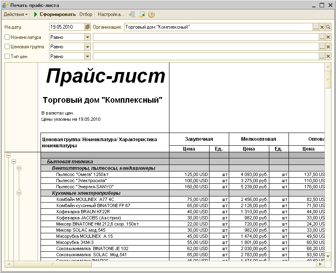Viewport: 336px width, 273px height.
Task: Click the vertical scrollbar up arrow
Action: [328, 66]
